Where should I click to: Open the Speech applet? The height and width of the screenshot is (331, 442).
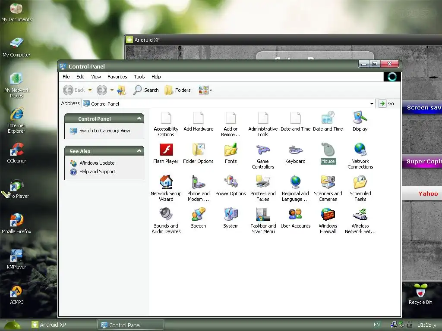(x=198, y=219)
